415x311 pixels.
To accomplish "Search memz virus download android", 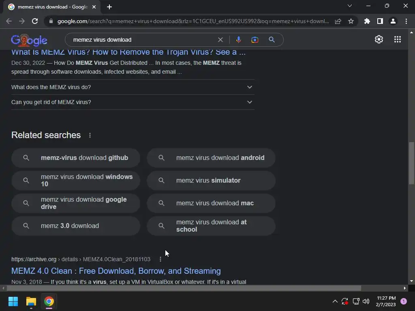I will coord(211,158).
